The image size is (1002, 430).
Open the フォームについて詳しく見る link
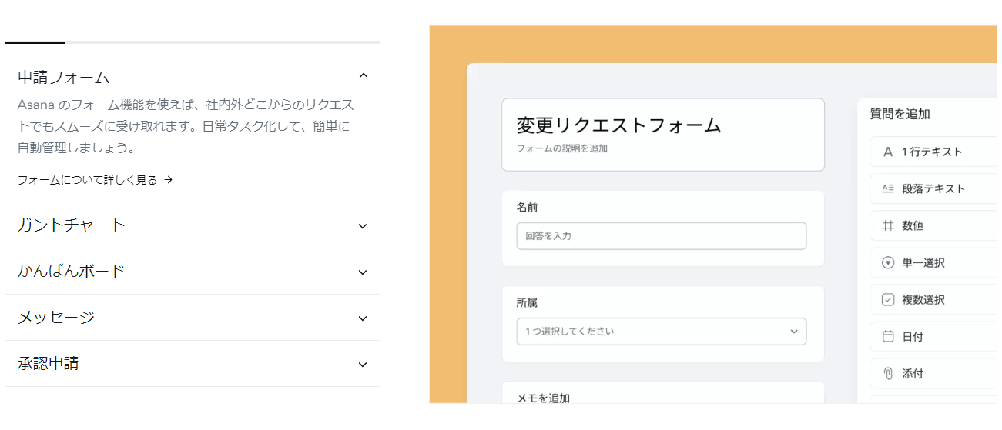point(87,180)
